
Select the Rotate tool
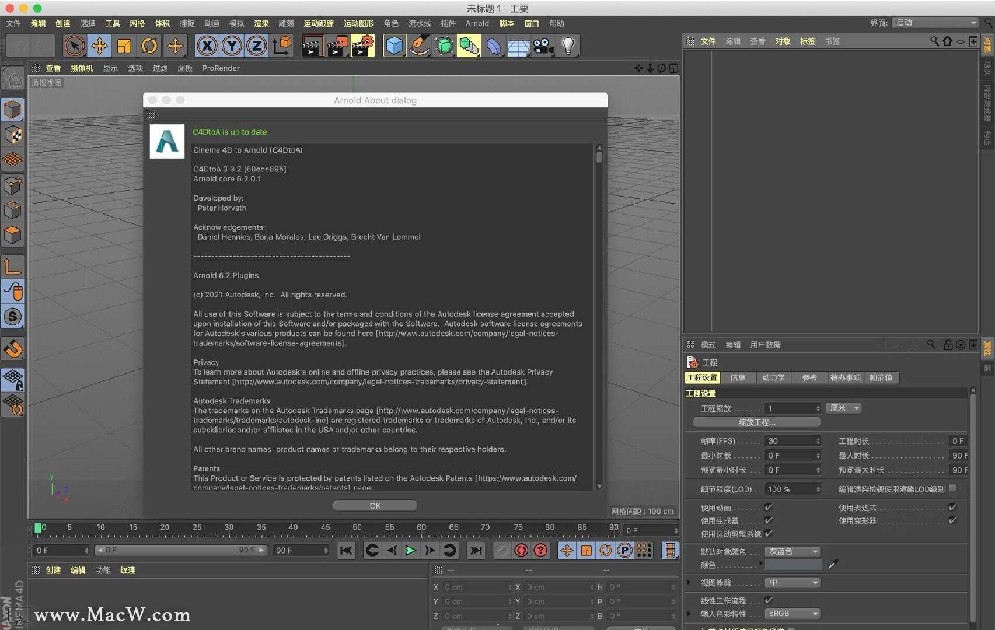pos(149,45)
